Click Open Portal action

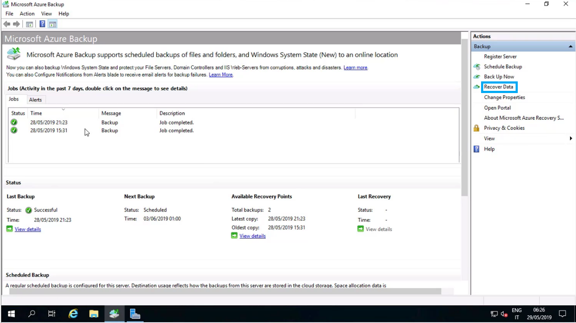tap(497, 108)
